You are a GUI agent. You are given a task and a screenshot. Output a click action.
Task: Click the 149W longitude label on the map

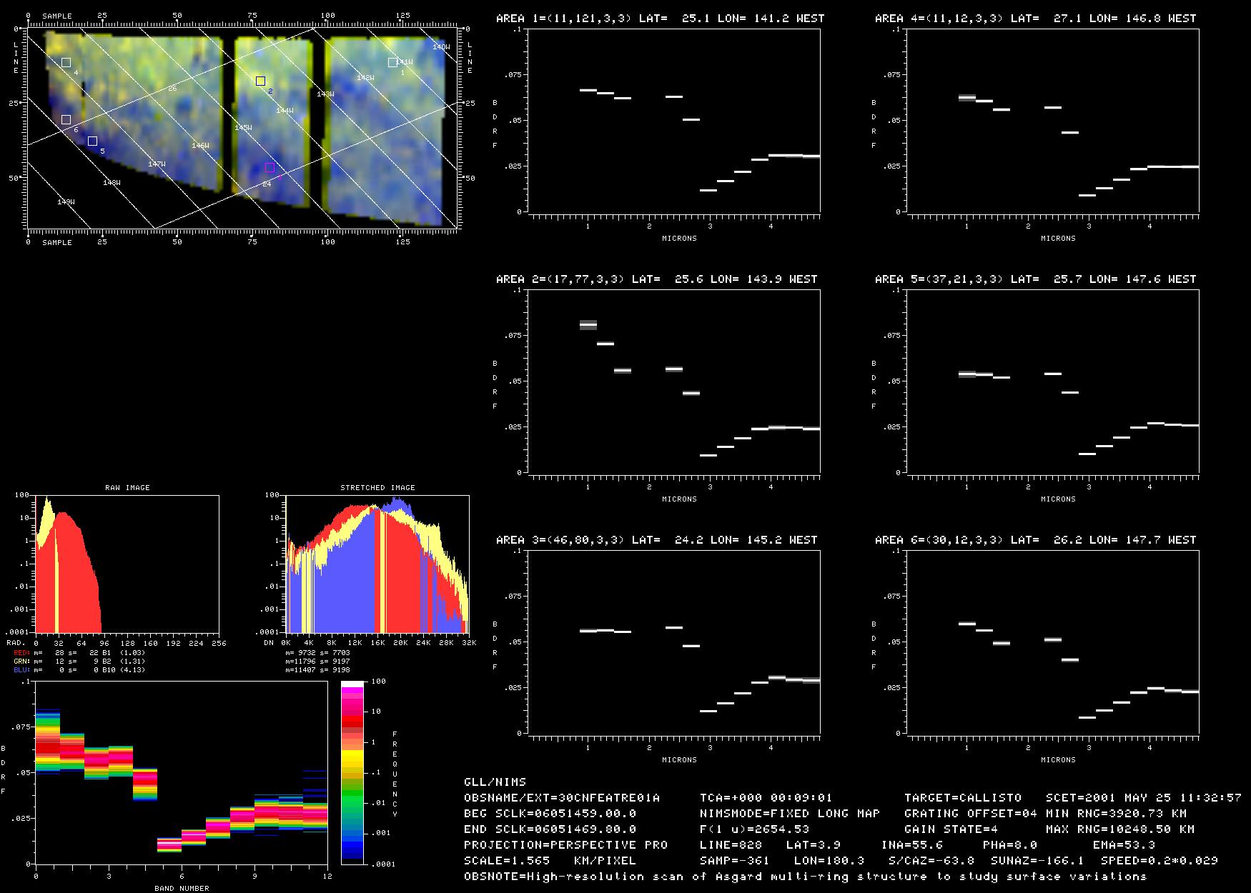pyautogui.click(x=66, y=202)
